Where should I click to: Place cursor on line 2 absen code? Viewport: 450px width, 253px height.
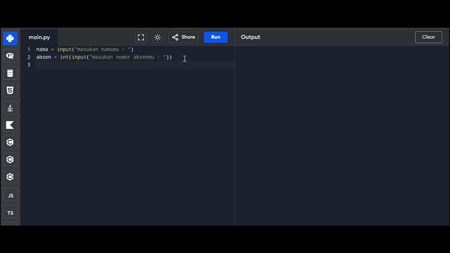[x=104, y=57]
